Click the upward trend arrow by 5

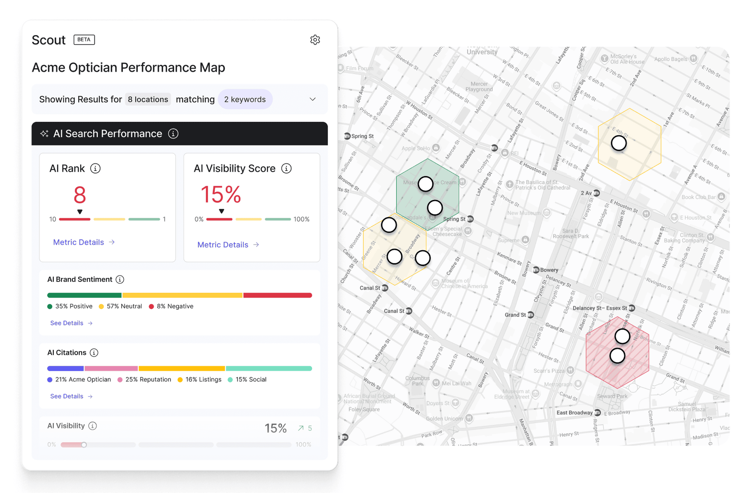(x=301, y=429)
